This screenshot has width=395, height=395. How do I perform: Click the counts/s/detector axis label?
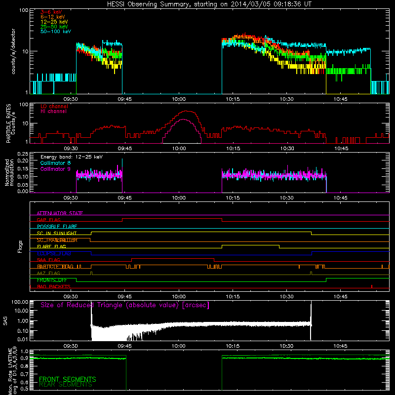coord(13,51)
